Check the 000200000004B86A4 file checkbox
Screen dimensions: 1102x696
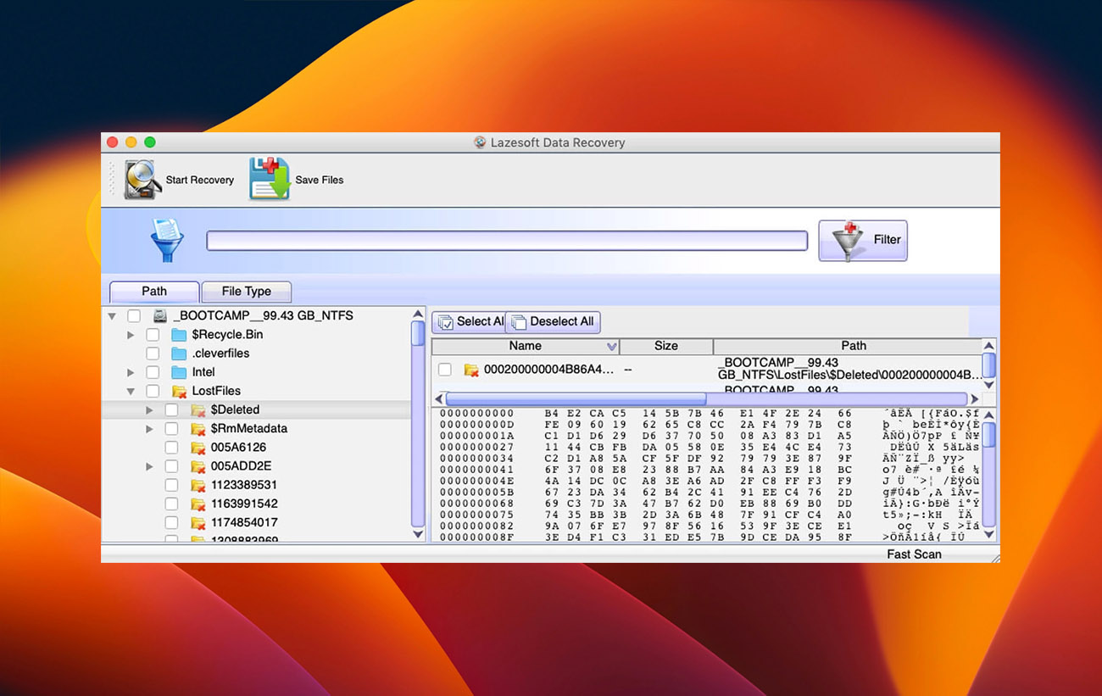pyautogui.click(x=444, y=370)
